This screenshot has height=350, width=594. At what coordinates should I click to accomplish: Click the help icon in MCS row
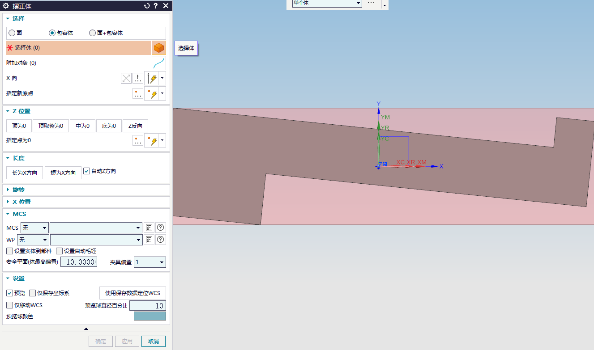coord(160,228)
